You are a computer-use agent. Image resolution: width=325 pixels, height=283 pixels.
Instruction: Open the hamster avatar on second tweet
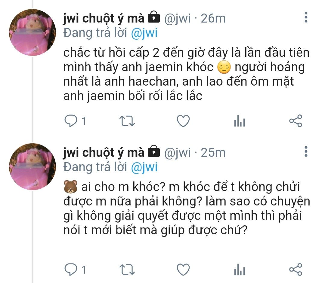pos(32,166)
